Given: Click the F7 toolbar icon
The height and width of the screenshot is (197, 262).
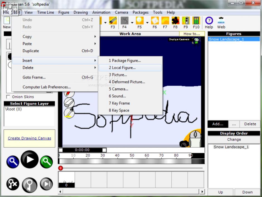Looking at the screenshot, I should [x=165, y=21].
